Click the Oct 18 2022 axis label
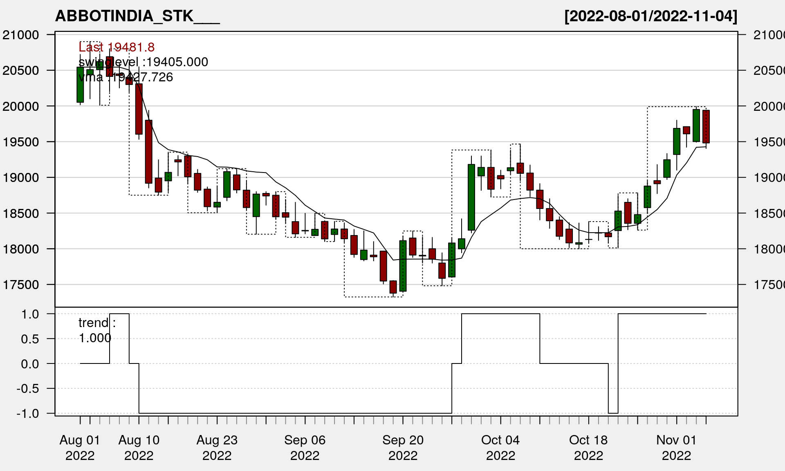 tap(588, 448)
